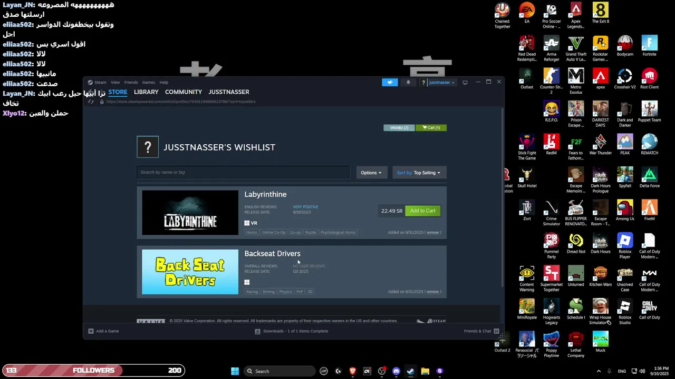The width and height of the screenshot is (675, 379).
Task: Open PEAK desktop icon
Action: pos(625,145)
